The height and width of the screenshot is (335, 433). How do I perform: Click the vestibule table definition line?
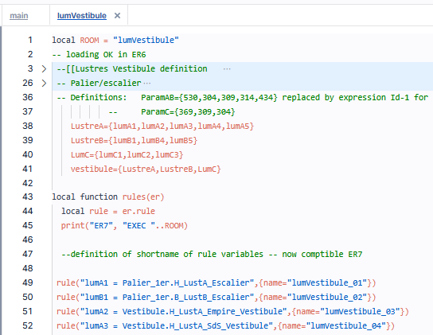point(146,169)
